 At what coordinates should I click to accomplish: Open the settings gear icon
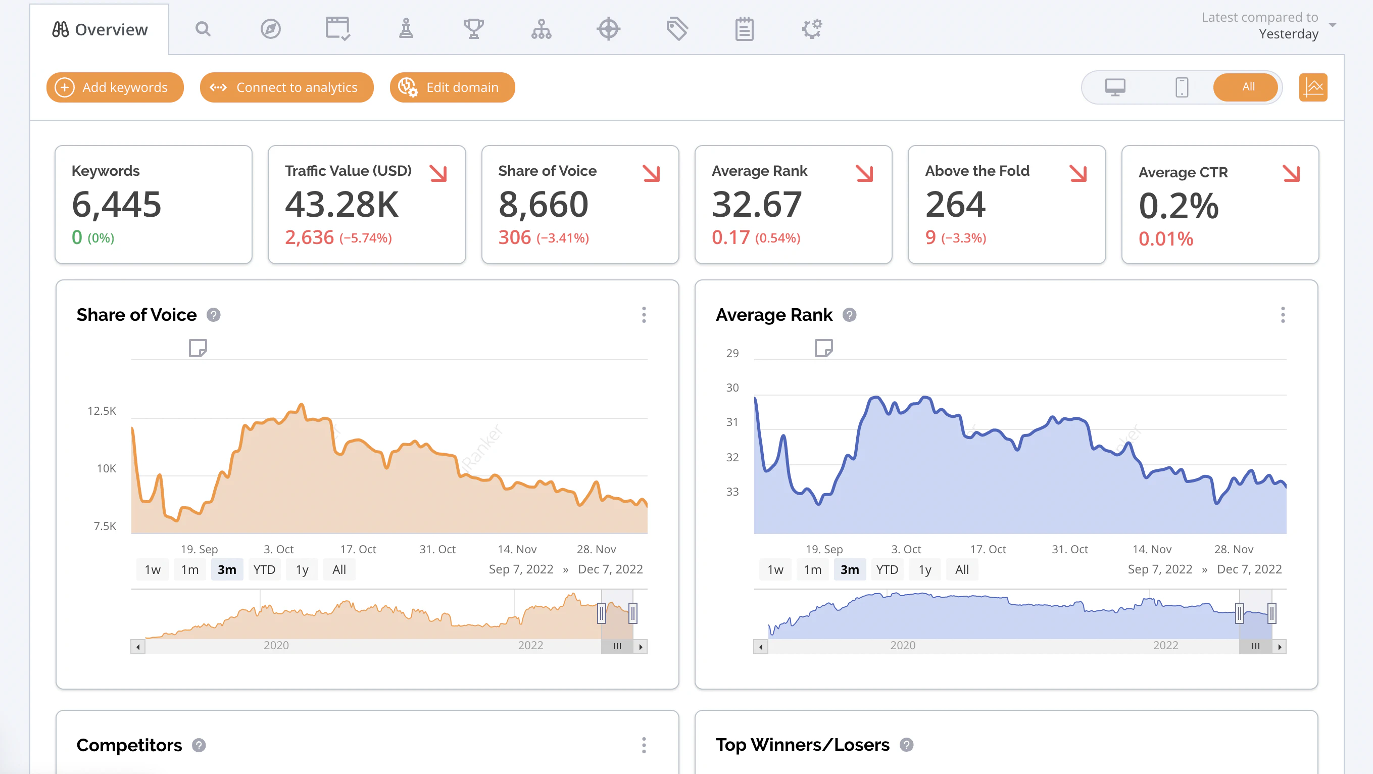pos(812,29)
